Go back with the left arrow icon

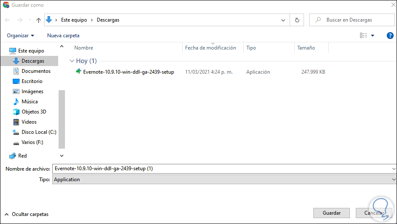[x=7, y=20]
